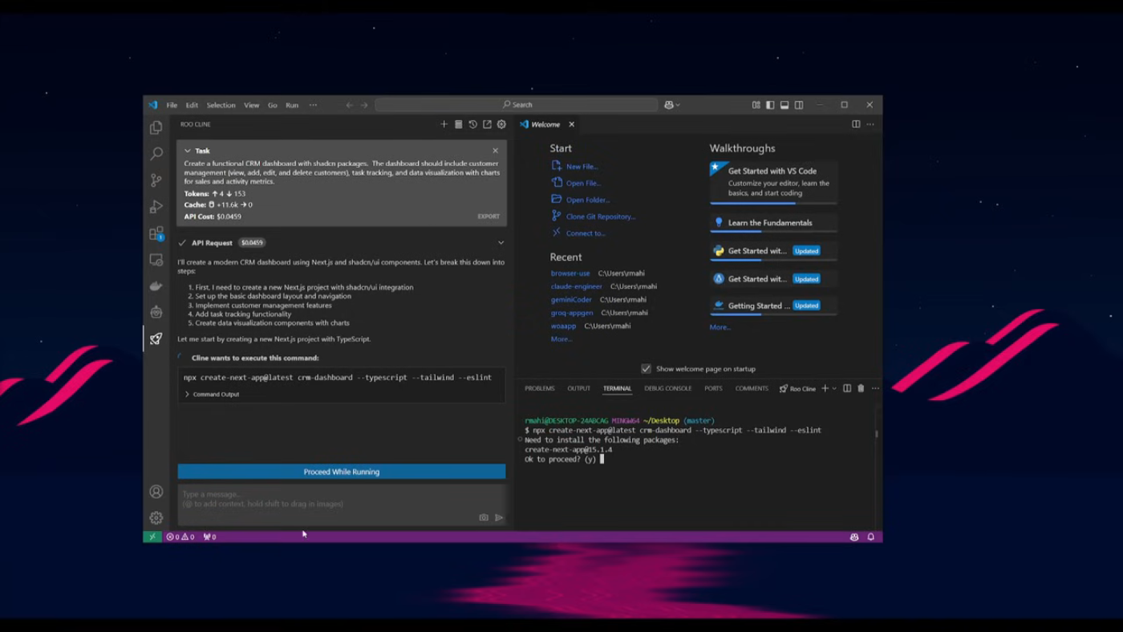Open new terminal profile dropdown arrow
This screenshot has width=1123, height=632.
point(834,388)
